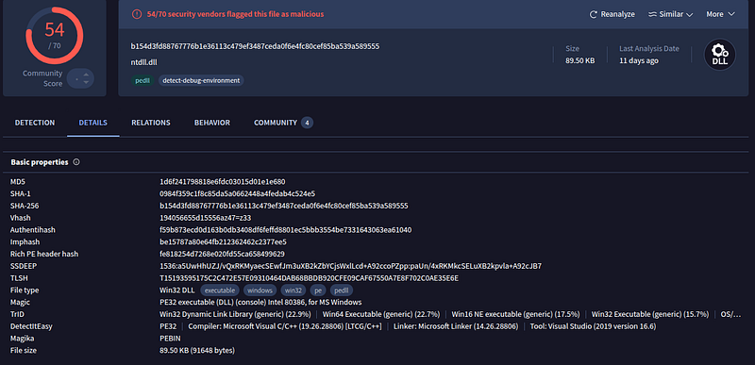Screen dimensions: 755x365
Task: Click the Compiler Microsoft Visual C/C++ entry
Action: click(285, 326)
